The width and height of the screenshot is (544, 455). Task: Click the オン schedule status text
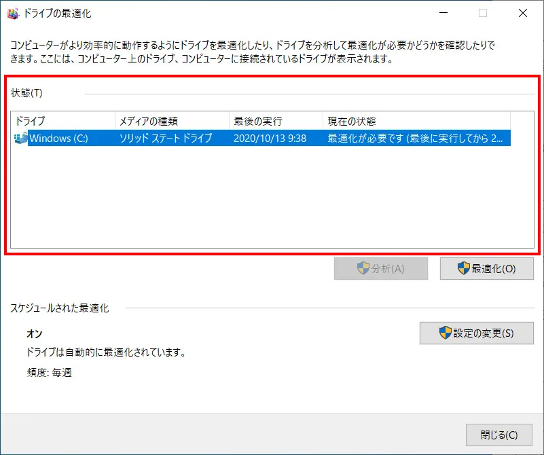[x=35, y=333]
